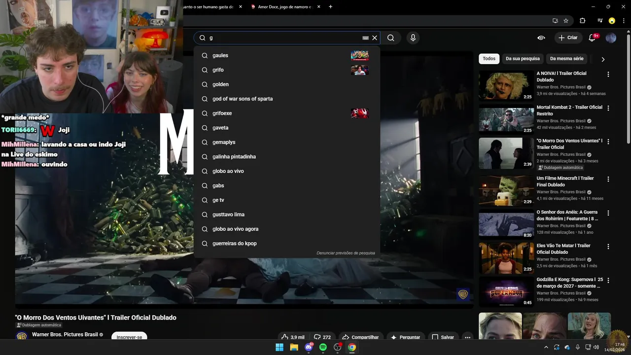Viewport: 631px width, 355px height.
Task: Click the search magnifier button
Action: [x=391, y=38]
